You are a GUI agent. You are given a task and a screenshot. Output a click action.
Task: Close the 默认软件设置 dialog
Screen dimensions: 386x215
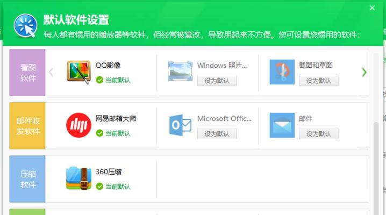pos(372,8)
